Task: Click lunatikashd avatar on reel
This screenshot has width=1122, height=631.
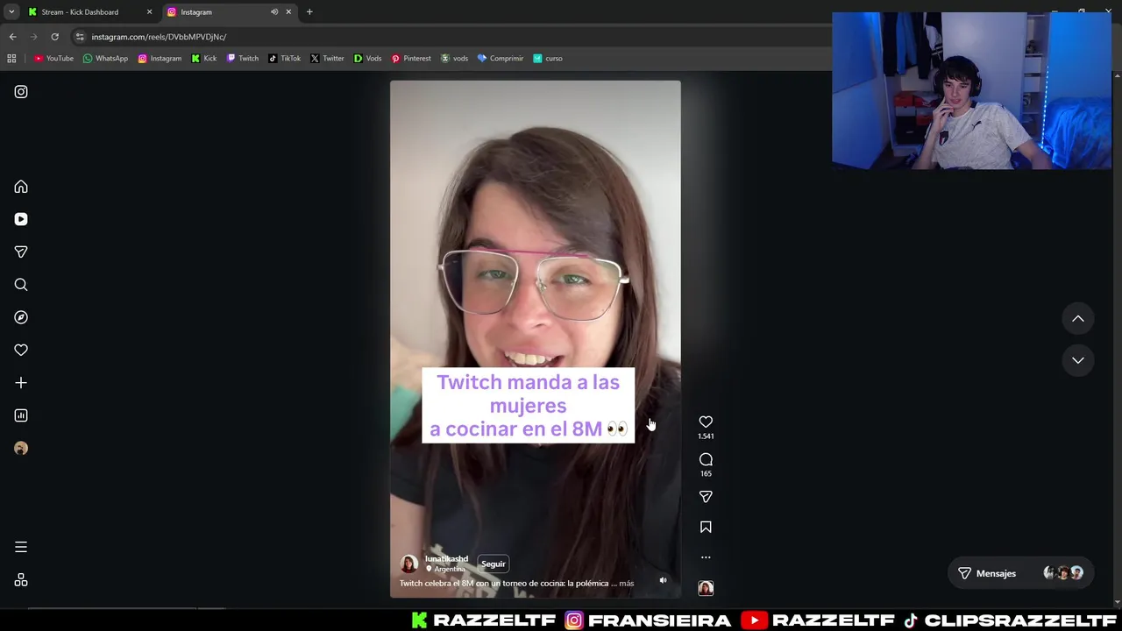Action: (409, 564)
